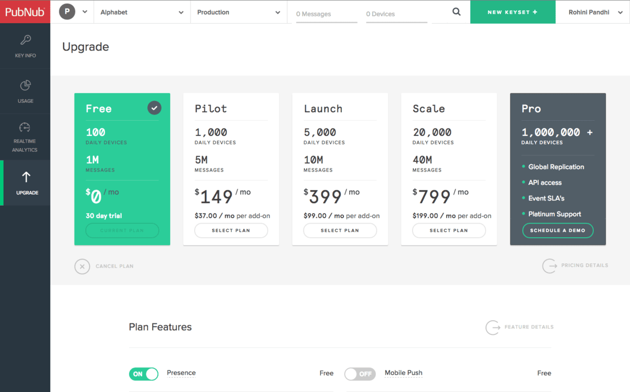Click the search magnifier icon

pyautogui.click(x=456, y=12)
